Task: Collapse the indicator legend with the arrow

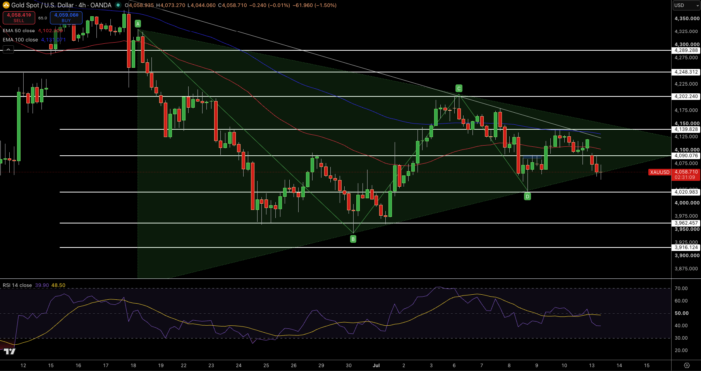Action: [x=8, y=50]
